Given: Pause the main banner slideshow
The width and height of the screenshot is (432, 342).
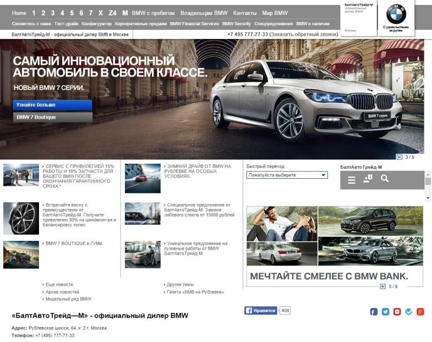Looking at the screenshot, I should 399,157.
